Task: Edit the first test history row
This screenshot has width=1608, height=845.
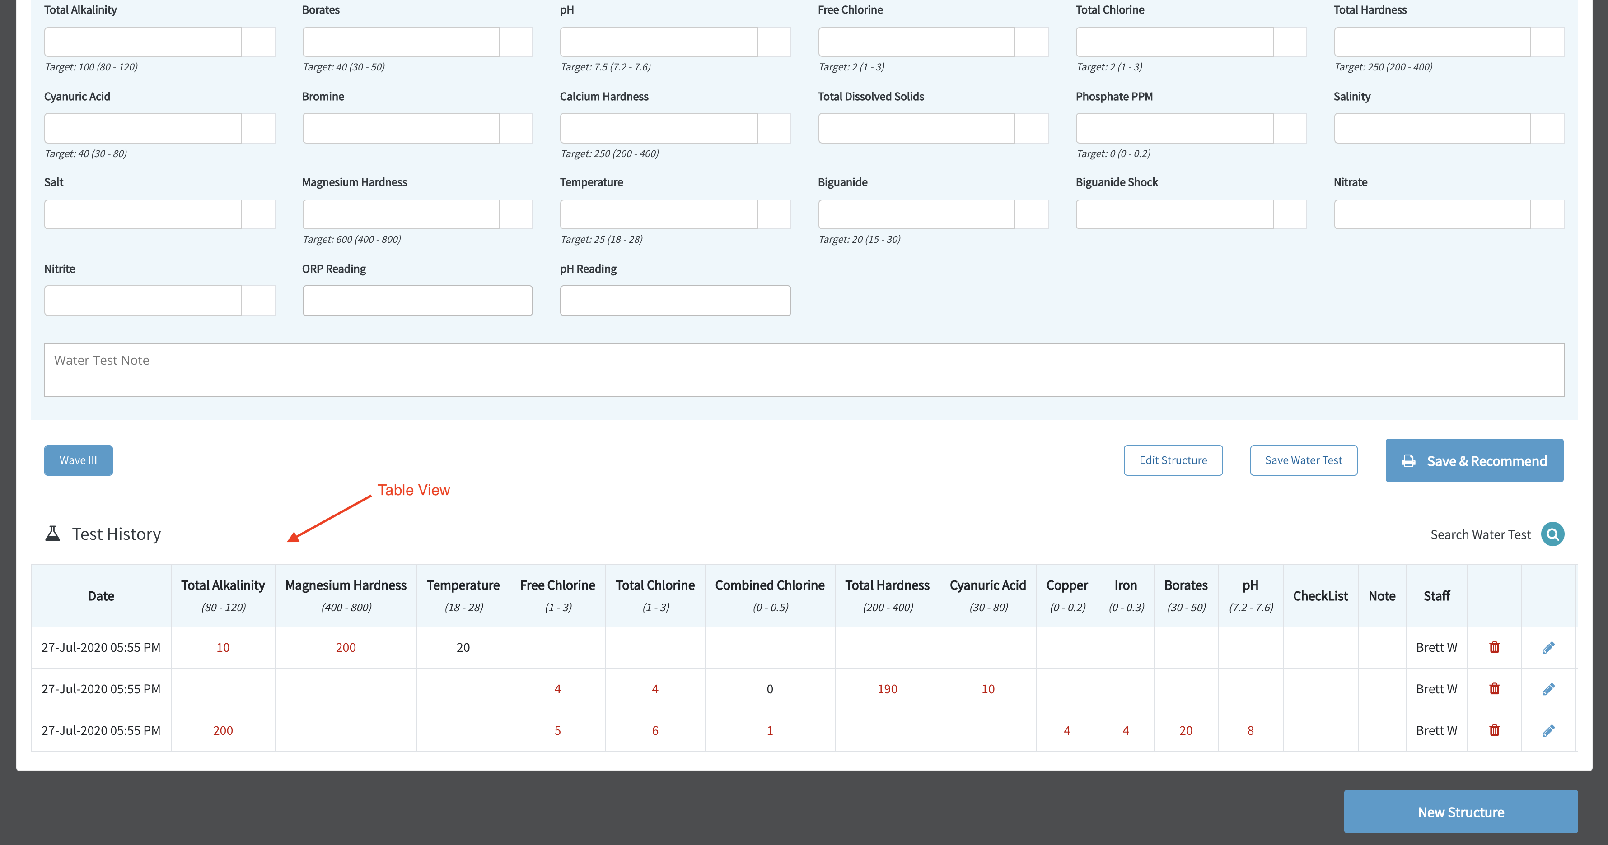Action: (x=1548, y=647)
